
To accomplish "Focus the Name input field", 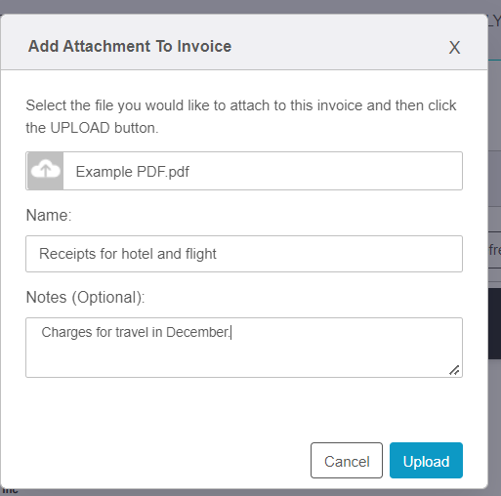I will click(x=244, y=254).
